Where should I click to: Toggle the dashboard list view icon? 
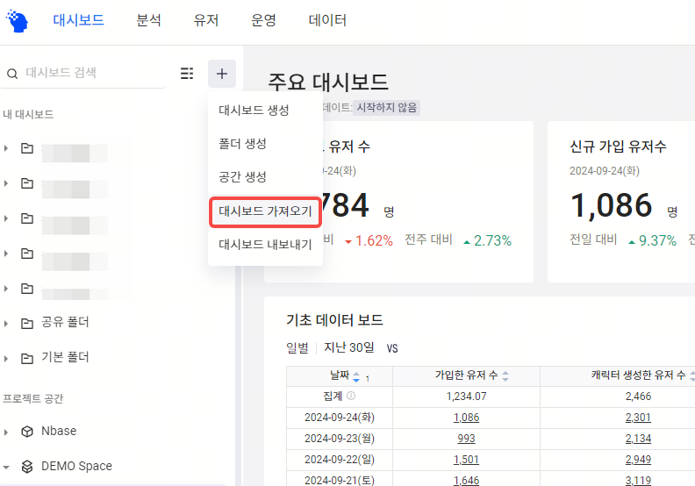[x=187, y=73]
